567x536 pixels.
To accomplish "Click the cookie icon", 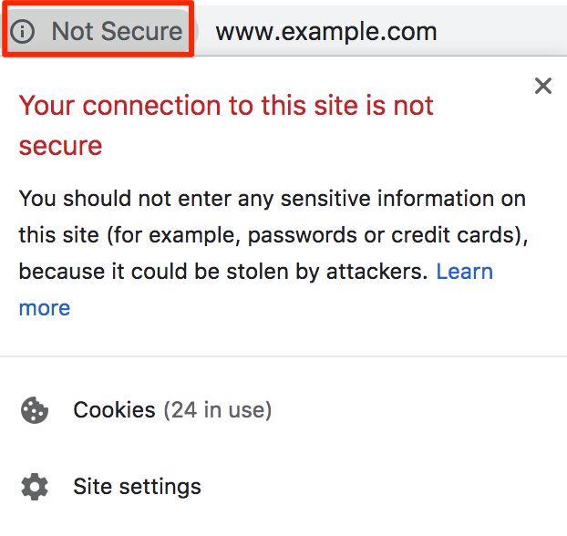I will pyautogui.click(x=35, y=410).
